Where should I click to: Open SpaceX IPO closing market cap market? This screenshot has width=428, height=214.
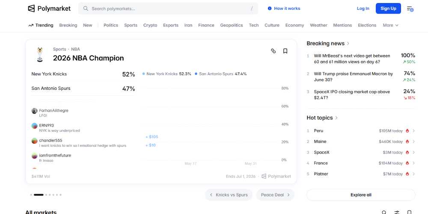(x=361, y=95)
